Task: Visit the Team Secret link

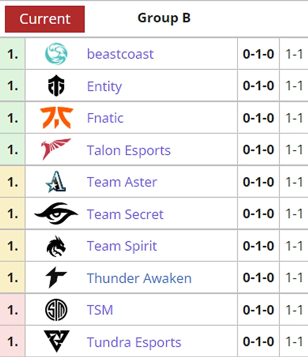Action: 125,214
